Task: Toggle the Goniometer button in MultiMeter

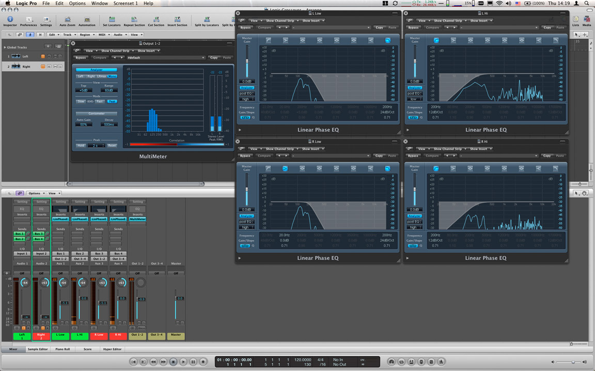Action: coord(97,114)
